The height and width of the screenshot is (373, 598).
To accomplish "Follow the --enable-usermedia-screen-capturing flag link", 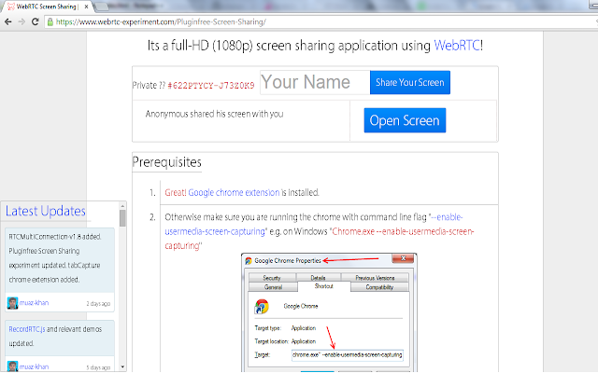I will click(x=314, y=224).
